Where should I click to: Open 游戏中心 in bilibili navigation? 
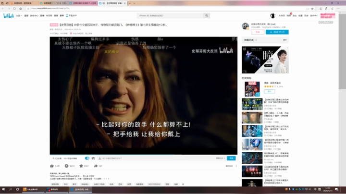coord(34,16)
